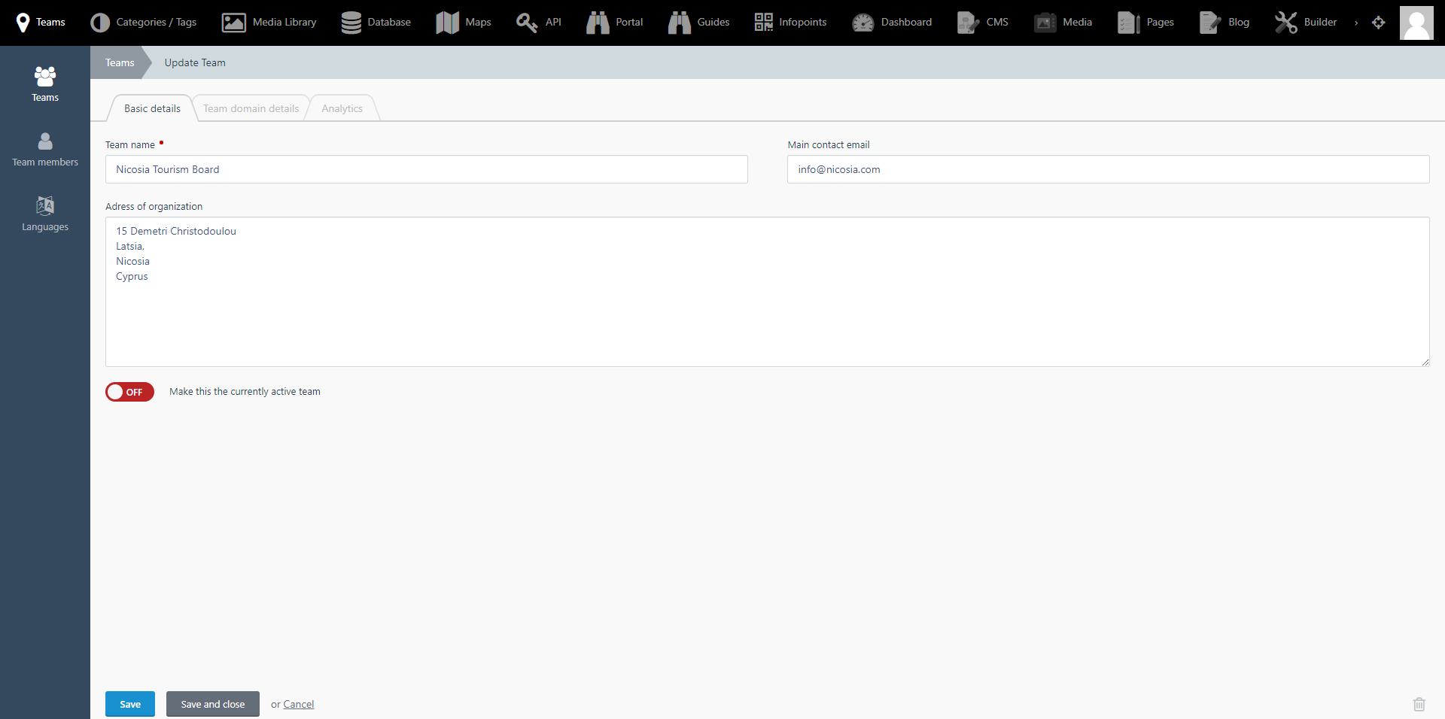Click the 'Main contact email' label
The height and width of the screenshot is (719, 1445).
pos(829,145)
